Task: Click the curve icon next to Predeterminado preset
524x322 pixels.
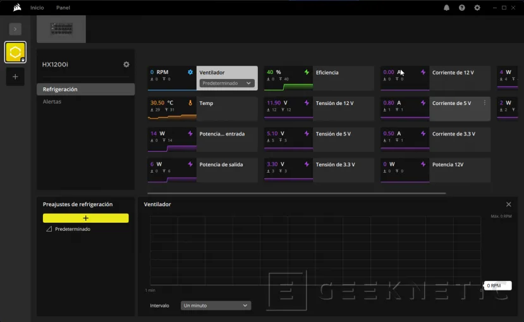Action: (49, 229)
